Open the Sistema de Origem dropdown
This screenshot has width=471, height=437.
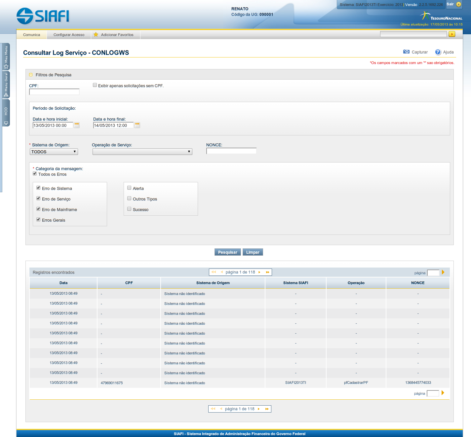click(54, 152)
